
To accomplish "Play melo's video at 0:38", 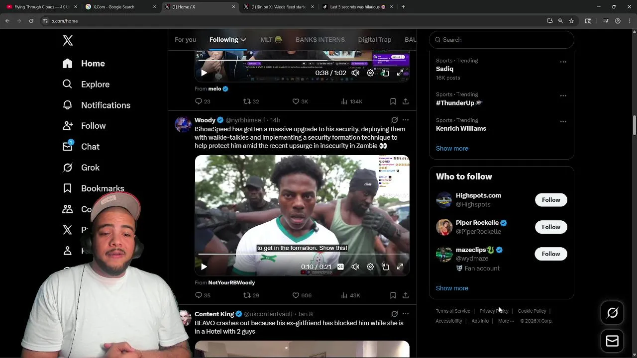I will [x=204, y=73].
